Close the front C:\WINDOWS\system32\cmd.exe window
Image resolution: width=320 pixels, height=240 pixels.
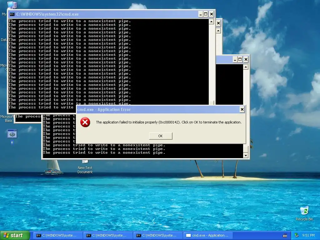click(x=212, y=14)
